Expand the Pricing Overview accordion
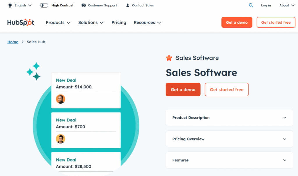Image resolution: width=298 pixels, height=176 pixels. tap(229, 139)
